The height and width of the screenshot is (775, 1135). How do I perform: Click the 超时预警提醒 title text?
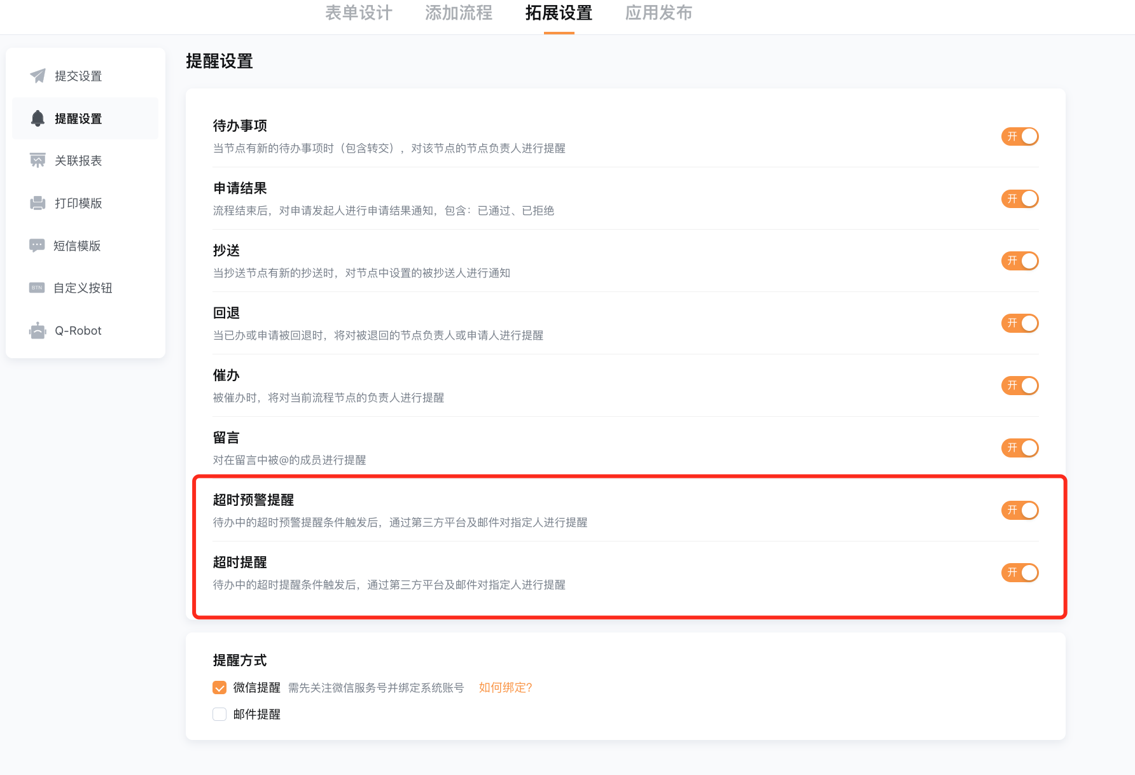click(x=253, y=500)
